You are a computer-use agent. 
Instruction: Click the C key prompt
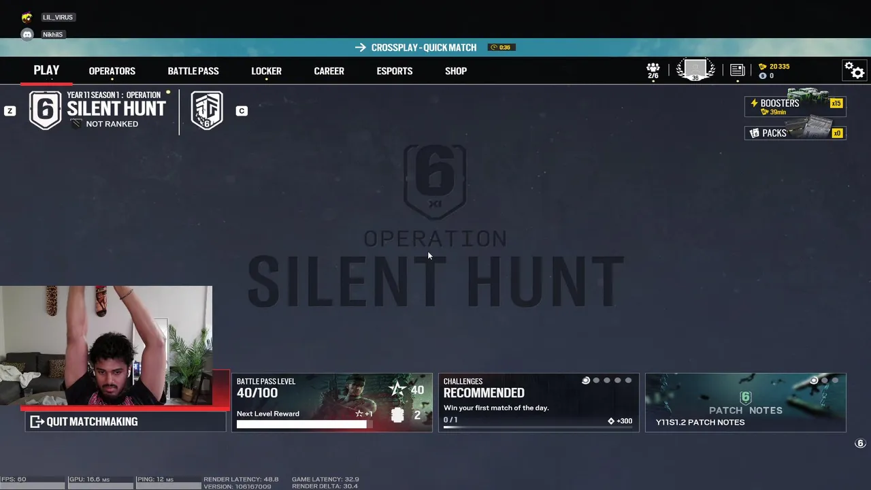pyautogui.click(x=242, y=111)
